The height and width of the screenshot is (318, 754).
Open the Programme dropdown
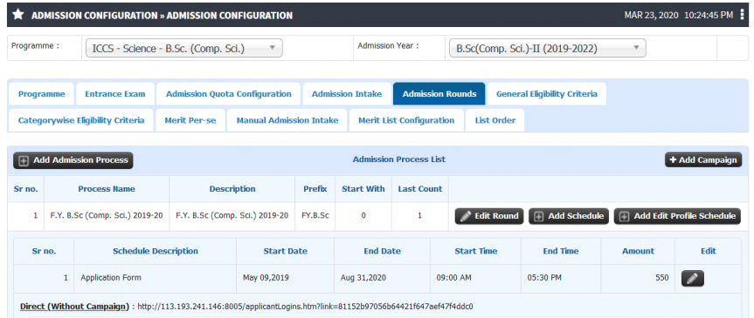[x=184, y=49]
